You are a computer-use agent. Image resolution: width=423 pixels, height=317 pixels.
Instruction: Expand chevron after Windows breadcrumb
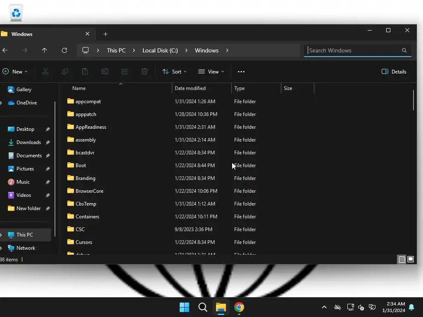[x=227, y=50]
